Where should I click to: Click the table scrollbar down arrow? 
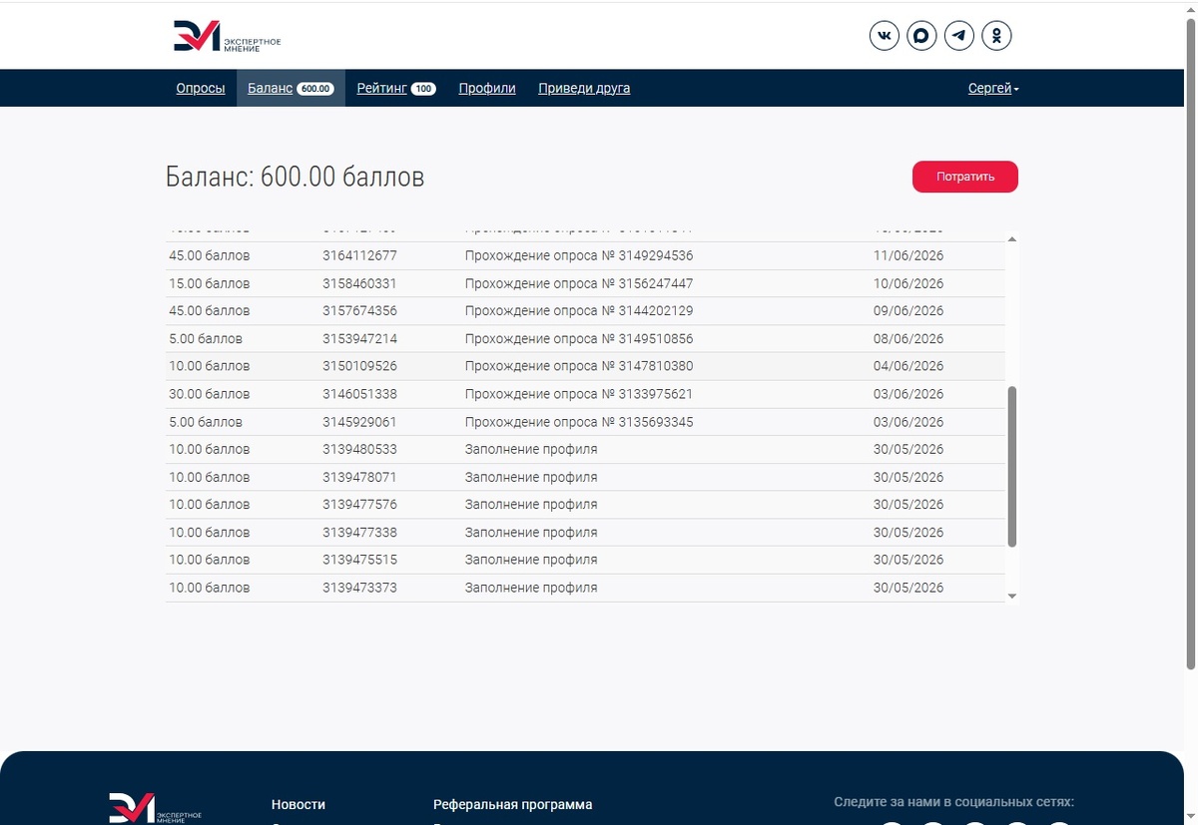(1011, 596)
